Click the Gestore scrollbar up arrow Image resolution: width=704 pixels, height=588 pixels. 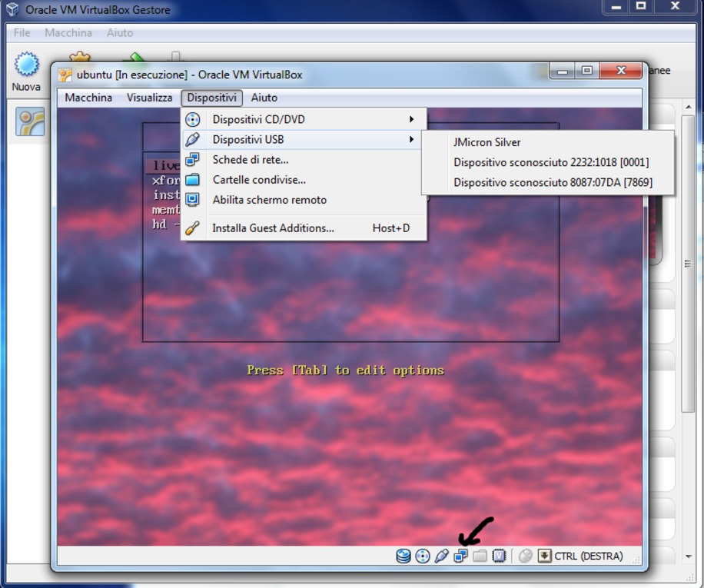point(689,108)
